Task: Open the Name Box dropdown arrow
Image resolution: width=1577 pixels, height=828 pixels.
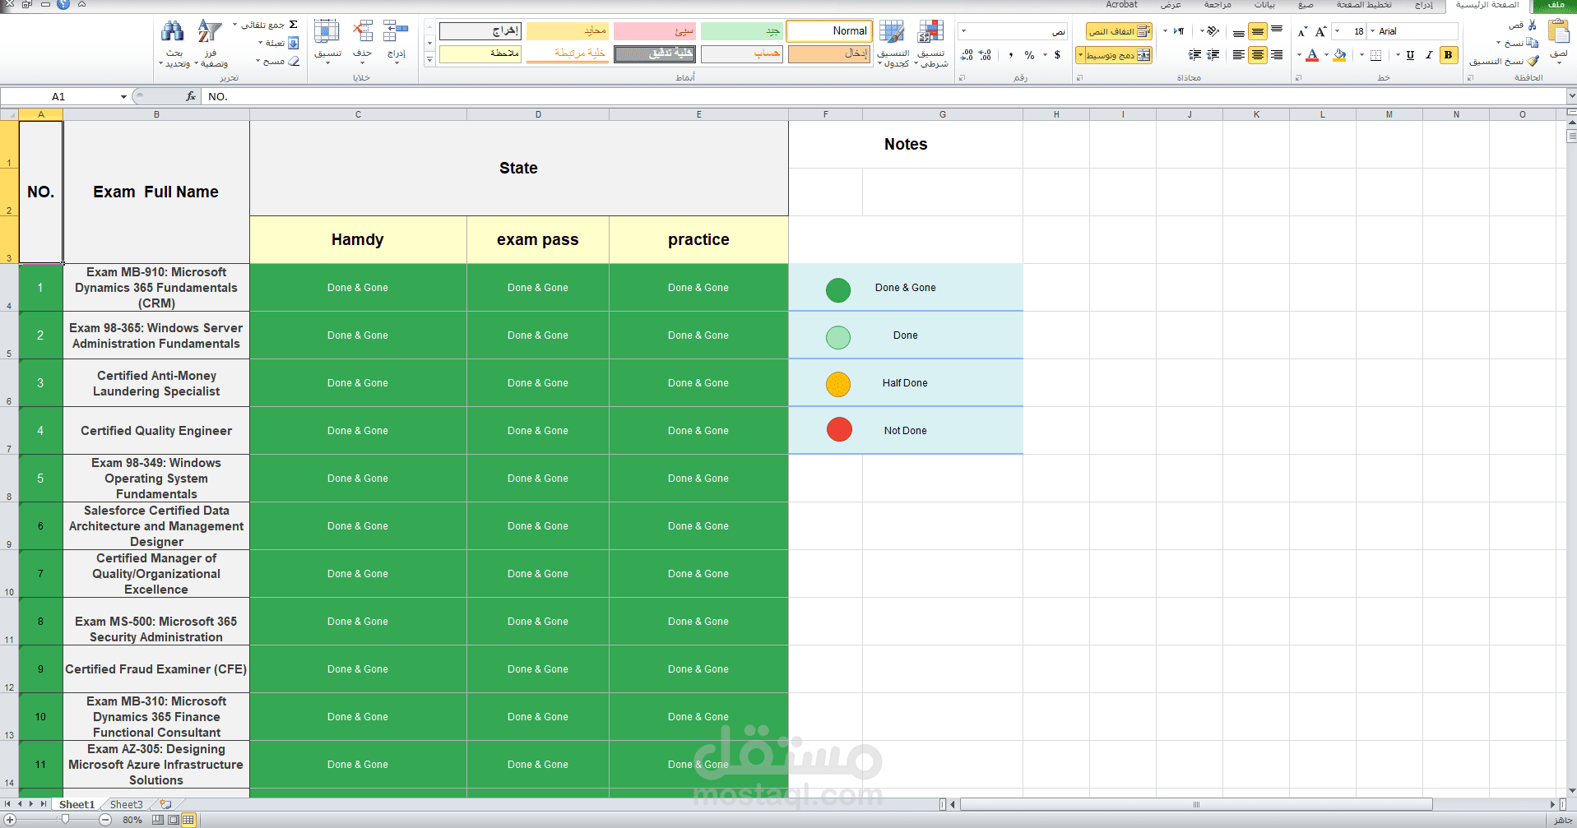Action: 123,96
